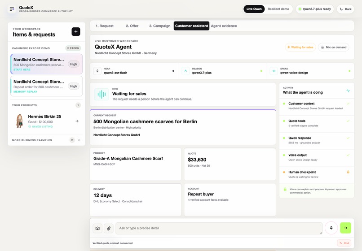Click the lock icon on Human checkpoint row
Image resolution: width=362 pixels, height=251 pixels.
coord(348,172)
